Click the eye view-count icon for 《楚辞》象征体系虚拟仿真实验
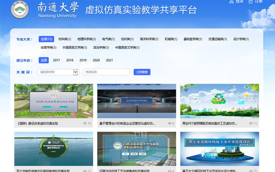Image resolution: width=275 pixels, height=172 pixels. [x=85, y=123]
